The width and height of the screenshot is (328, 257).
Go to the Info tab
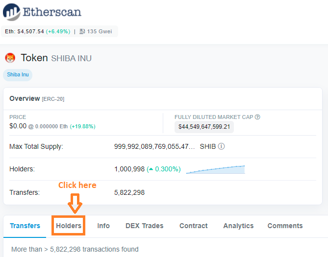[x=103, y=226]
